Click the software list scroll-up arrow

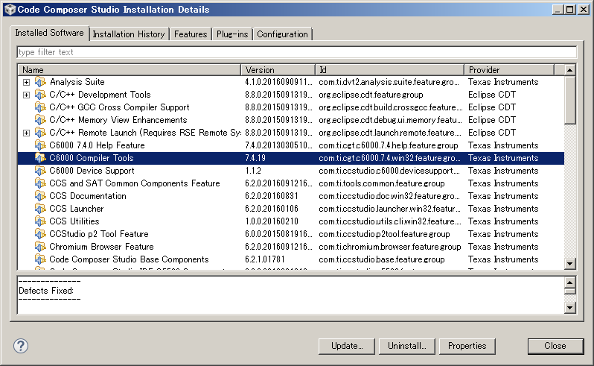pos(569,70)
